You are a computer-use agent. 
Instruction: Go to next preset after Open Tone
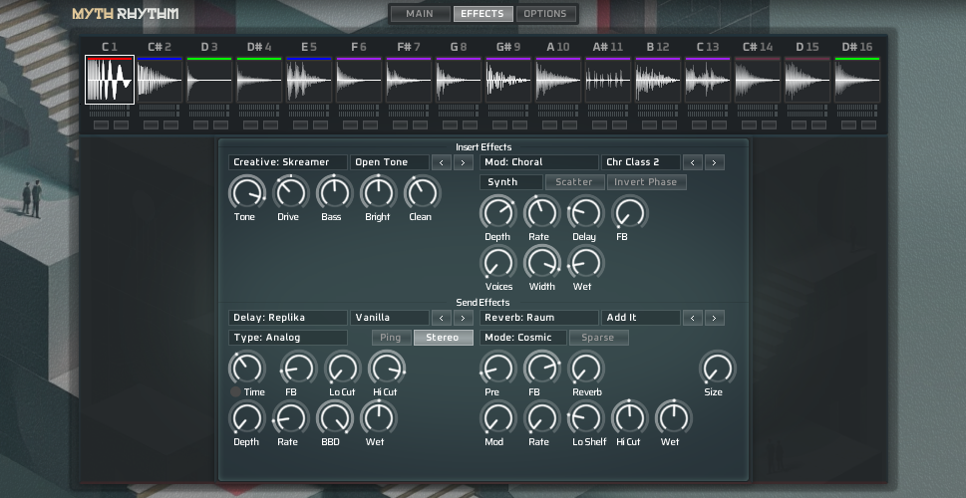[463, 162]
